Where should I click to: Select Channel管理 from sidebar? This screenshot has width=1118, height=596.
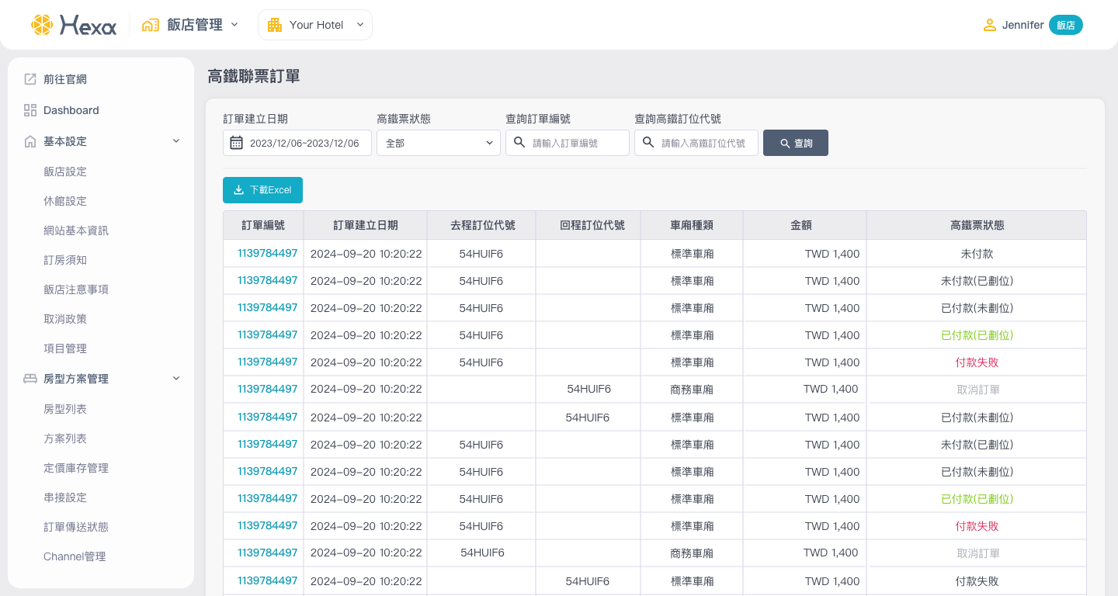coord(75,556)
